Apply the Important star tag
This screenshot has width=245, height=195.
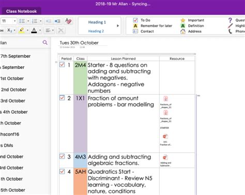click(192, 20)
